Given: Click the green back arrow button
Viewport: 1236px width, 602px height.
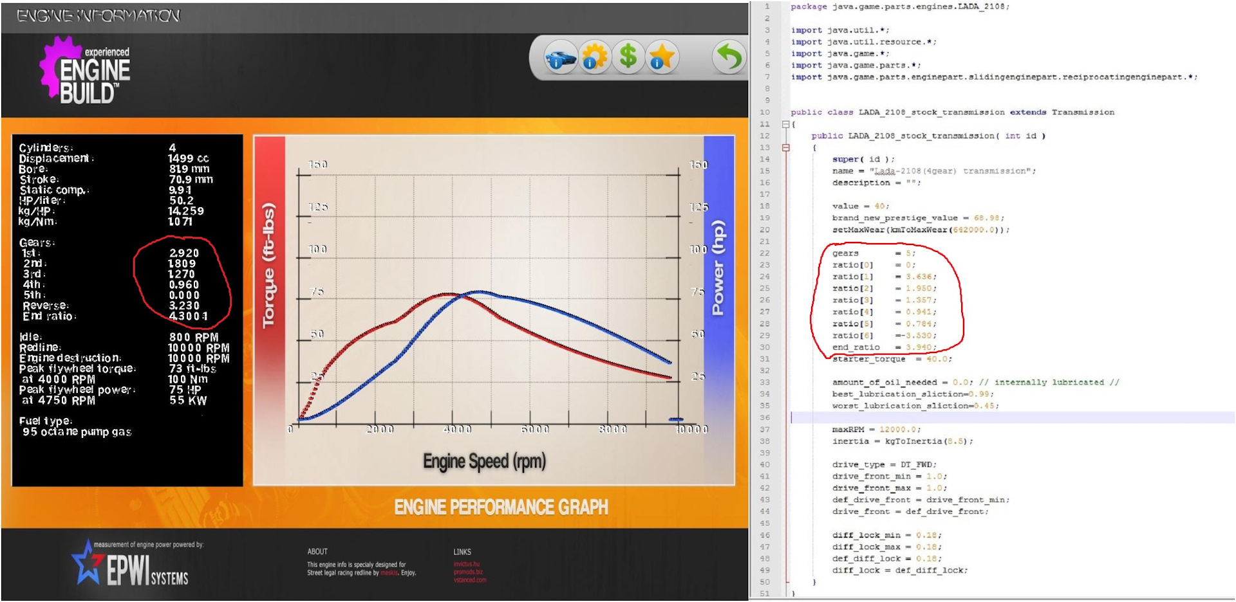Looking at the screenshot, I should point(729,58).
